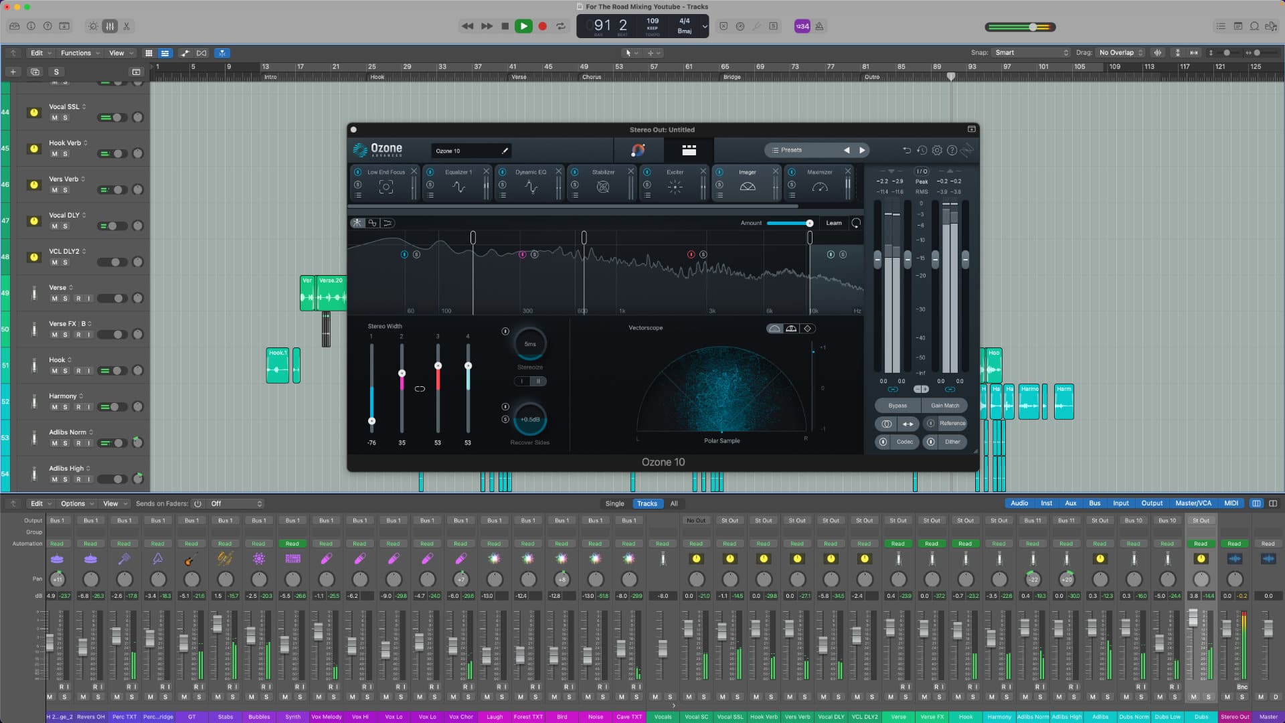This screenshot has width=1285, height=723.
Task: Open Ozone help question mark icon
Action: pyautogui.click(x=952, y=150)
